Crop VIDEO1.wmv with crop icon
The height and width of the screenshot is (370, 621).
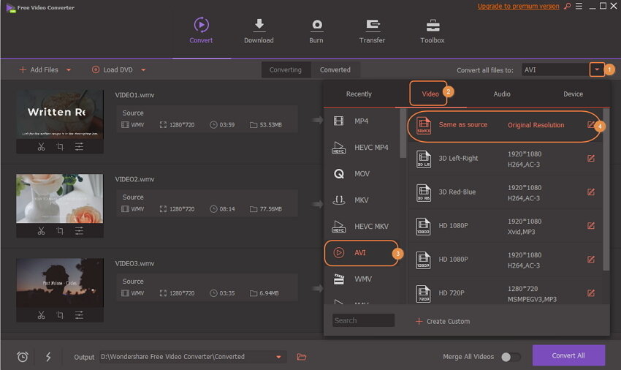[60, 147]
